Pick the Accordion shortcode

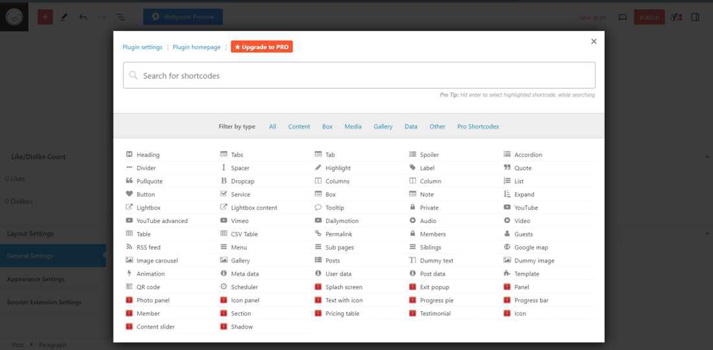tap(523, 154)
